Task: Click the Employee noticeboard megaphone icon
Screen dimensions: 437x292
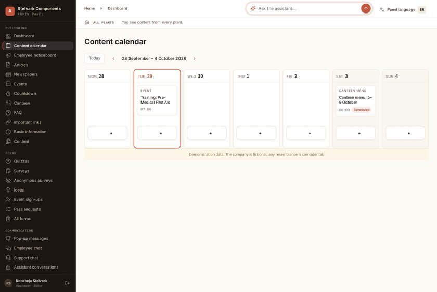Action: click(8, 55)
